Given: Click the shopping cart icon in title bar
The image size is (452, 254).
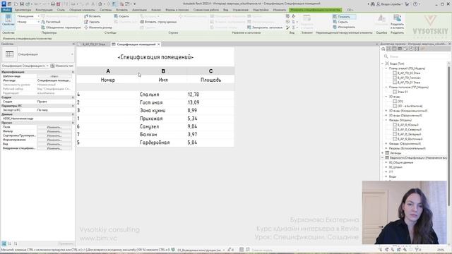Looking at the screenshot, I should (407, 4).
